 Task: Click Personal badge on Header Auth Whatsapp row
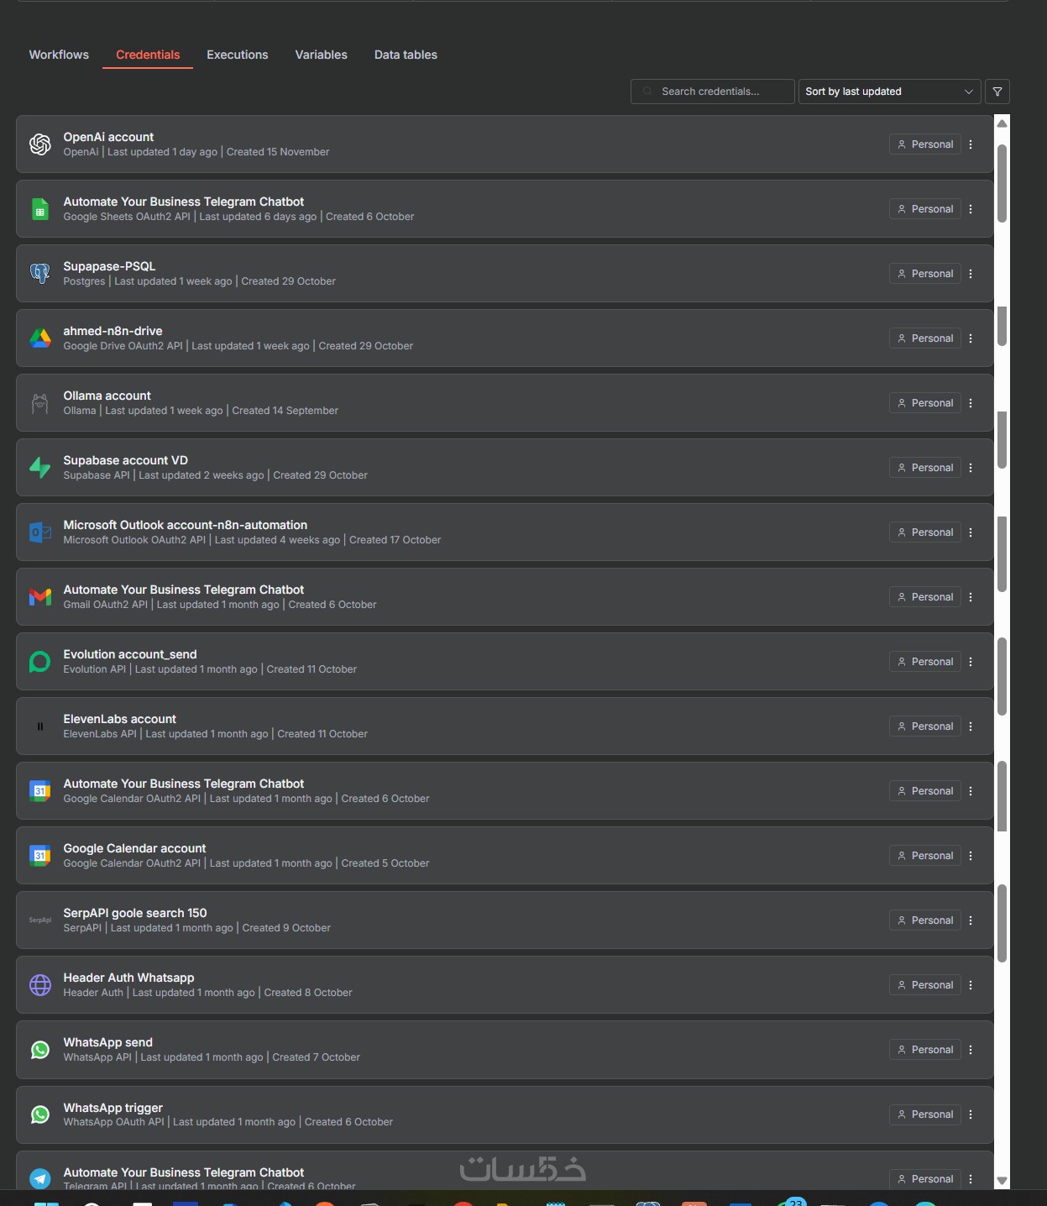pyautogui.click(x=925, y=985)
